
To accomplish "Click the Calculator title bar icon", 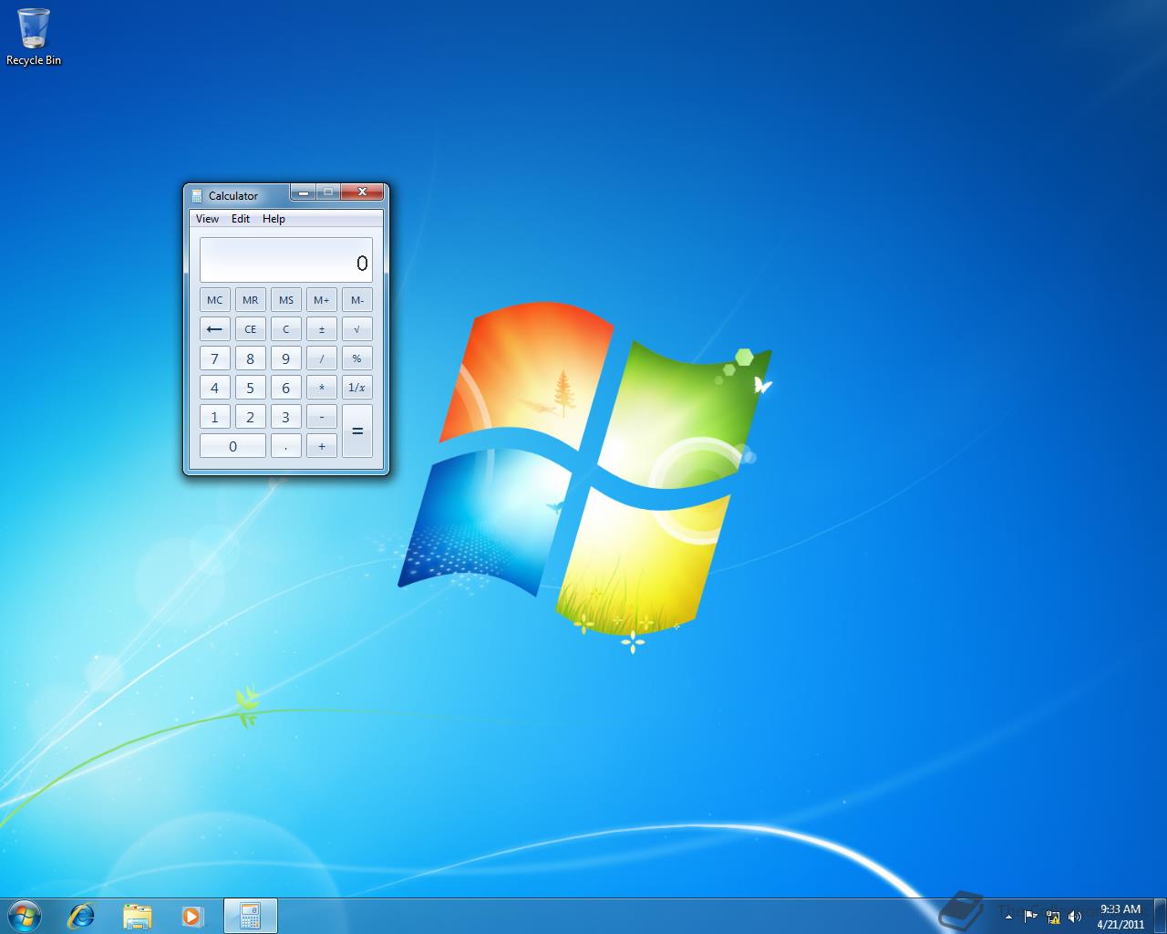I will click(197, 195).
